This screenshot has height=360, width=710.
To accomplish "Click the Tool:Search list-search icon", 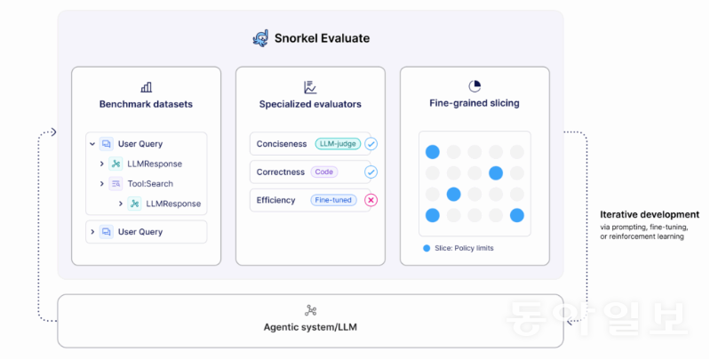I will (116, 184).
